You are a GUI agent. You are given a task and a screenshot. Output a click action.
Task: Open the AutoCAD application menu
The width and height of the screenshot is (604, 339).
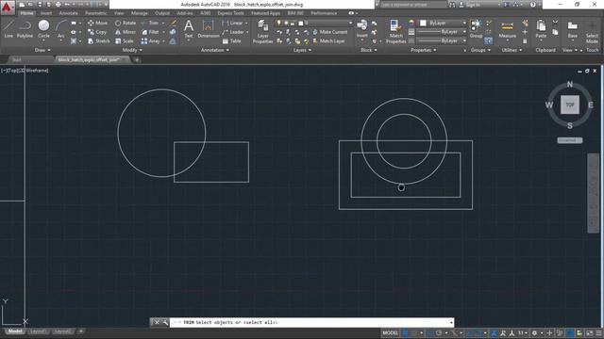tap(7, 7)
